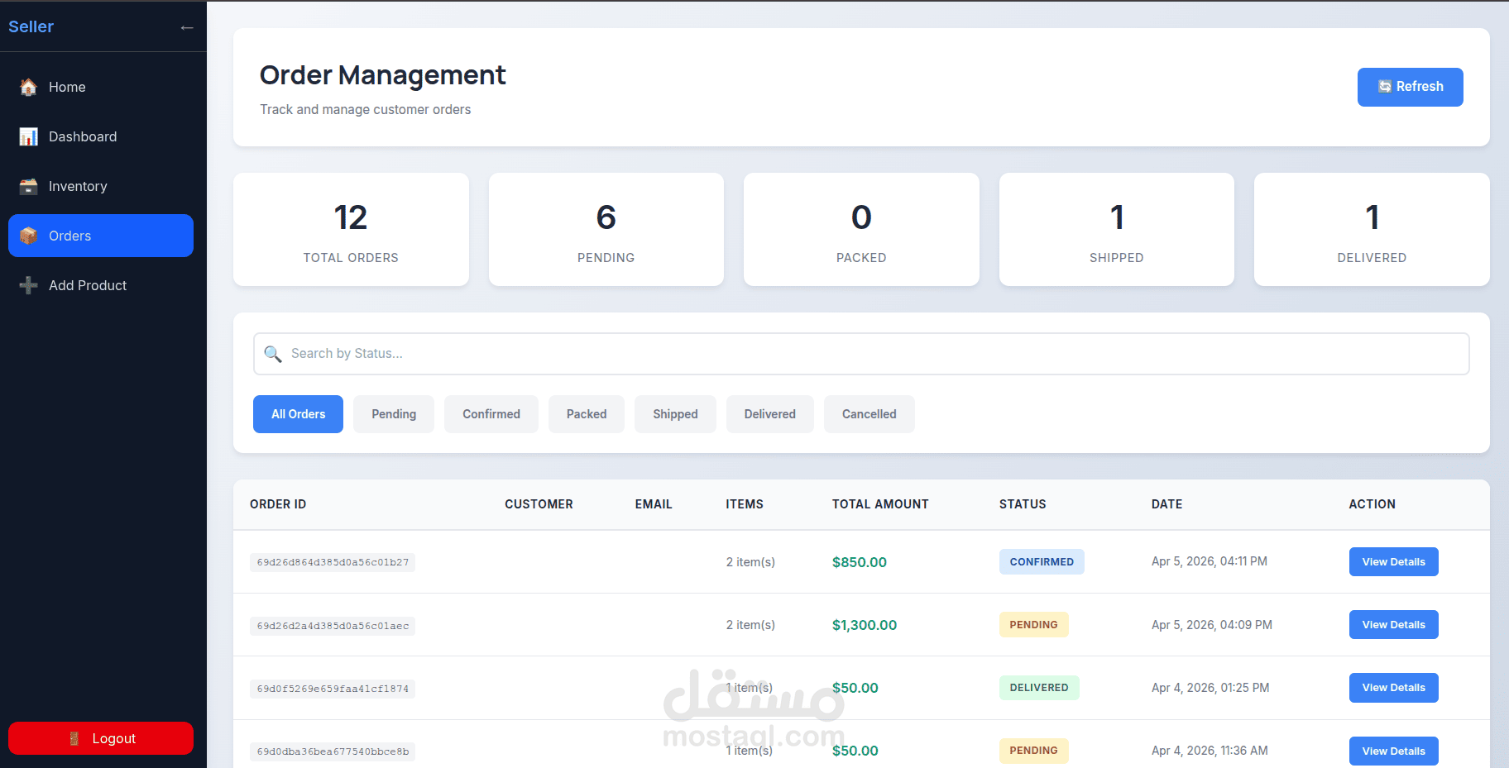The image size is (1509, 768).
Task: Select the Delivered filter
Action: coord(770,414)
